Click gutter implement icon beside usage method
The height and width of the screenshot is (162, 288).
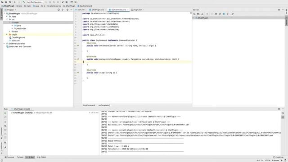click(x=78, y=72)
